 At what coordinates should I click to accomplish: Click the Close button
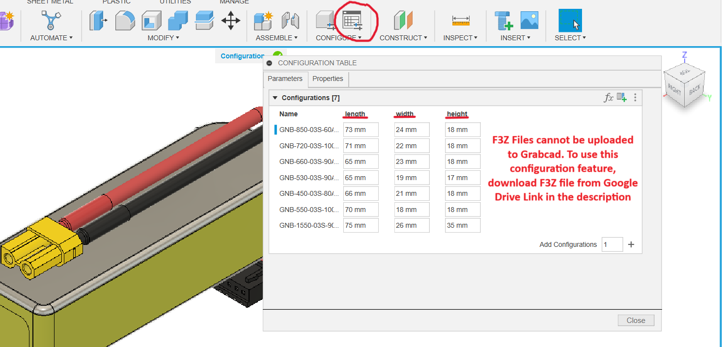coord(636,320)
